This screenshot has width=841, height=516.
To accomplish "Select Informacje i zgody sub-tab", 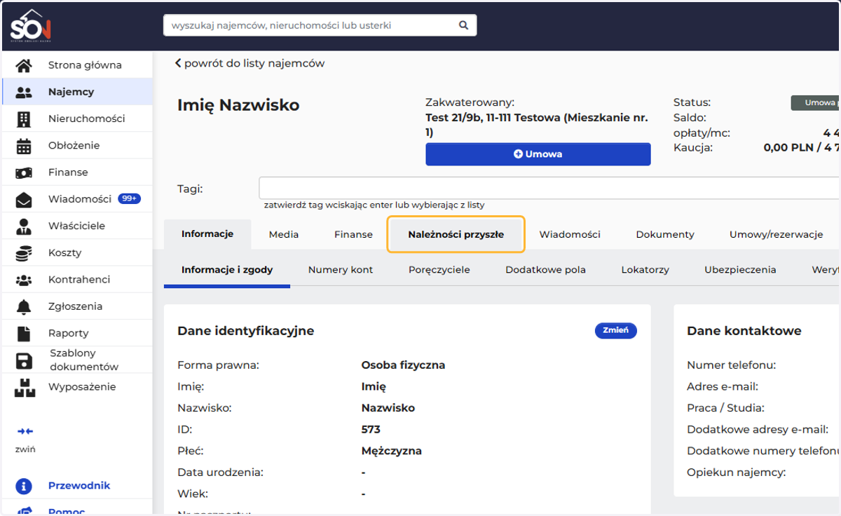I will pyautogui.click(x=227, y=269).
